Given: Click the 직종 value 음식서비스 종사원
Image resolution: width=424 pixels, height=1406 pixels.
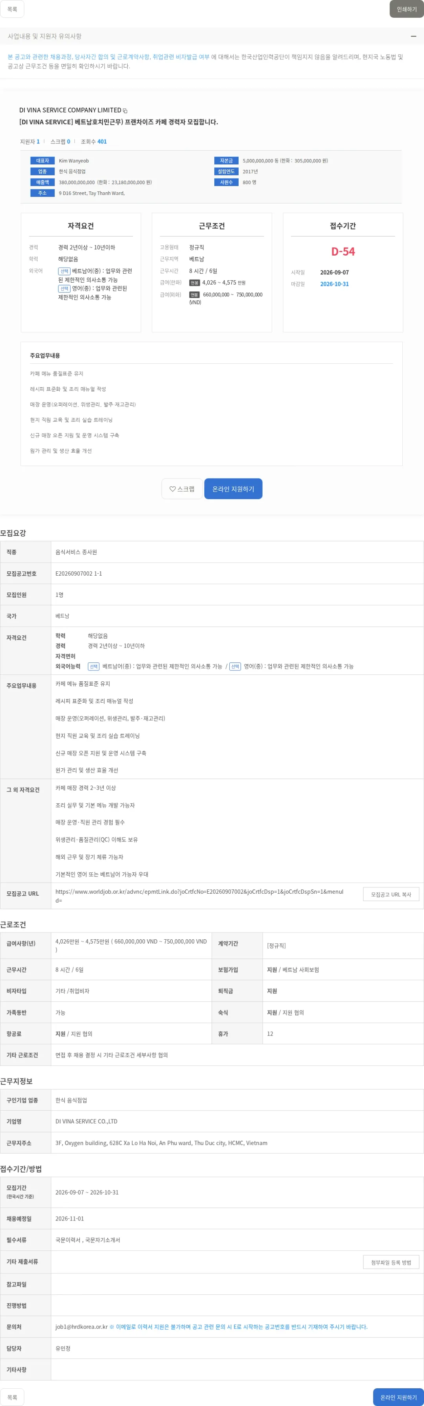Looking at the screenshot, I should (76, 552).
